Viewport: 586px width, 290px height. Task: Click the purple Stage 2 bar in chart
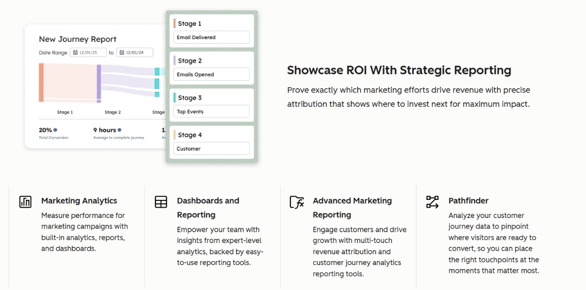coord(99,83)
